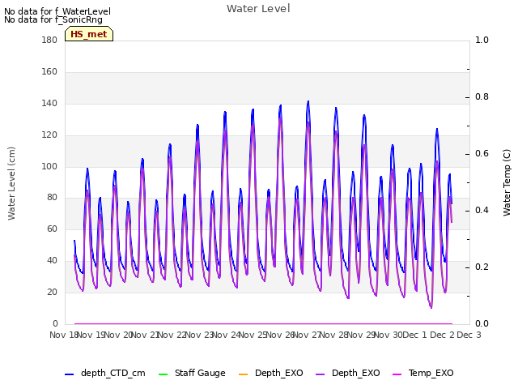Click the blue depth_CTD_cm legend swatch
Image resolution: width=518 pixels, height=389 pixels.
pyautogui.click(x=69, y=374)
